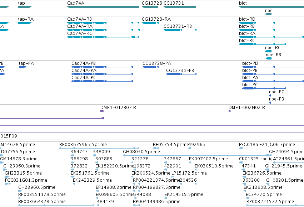304x207 pixels.
Task: Click the CG13731-PB protein label
Action: click(x=180, y=71)
